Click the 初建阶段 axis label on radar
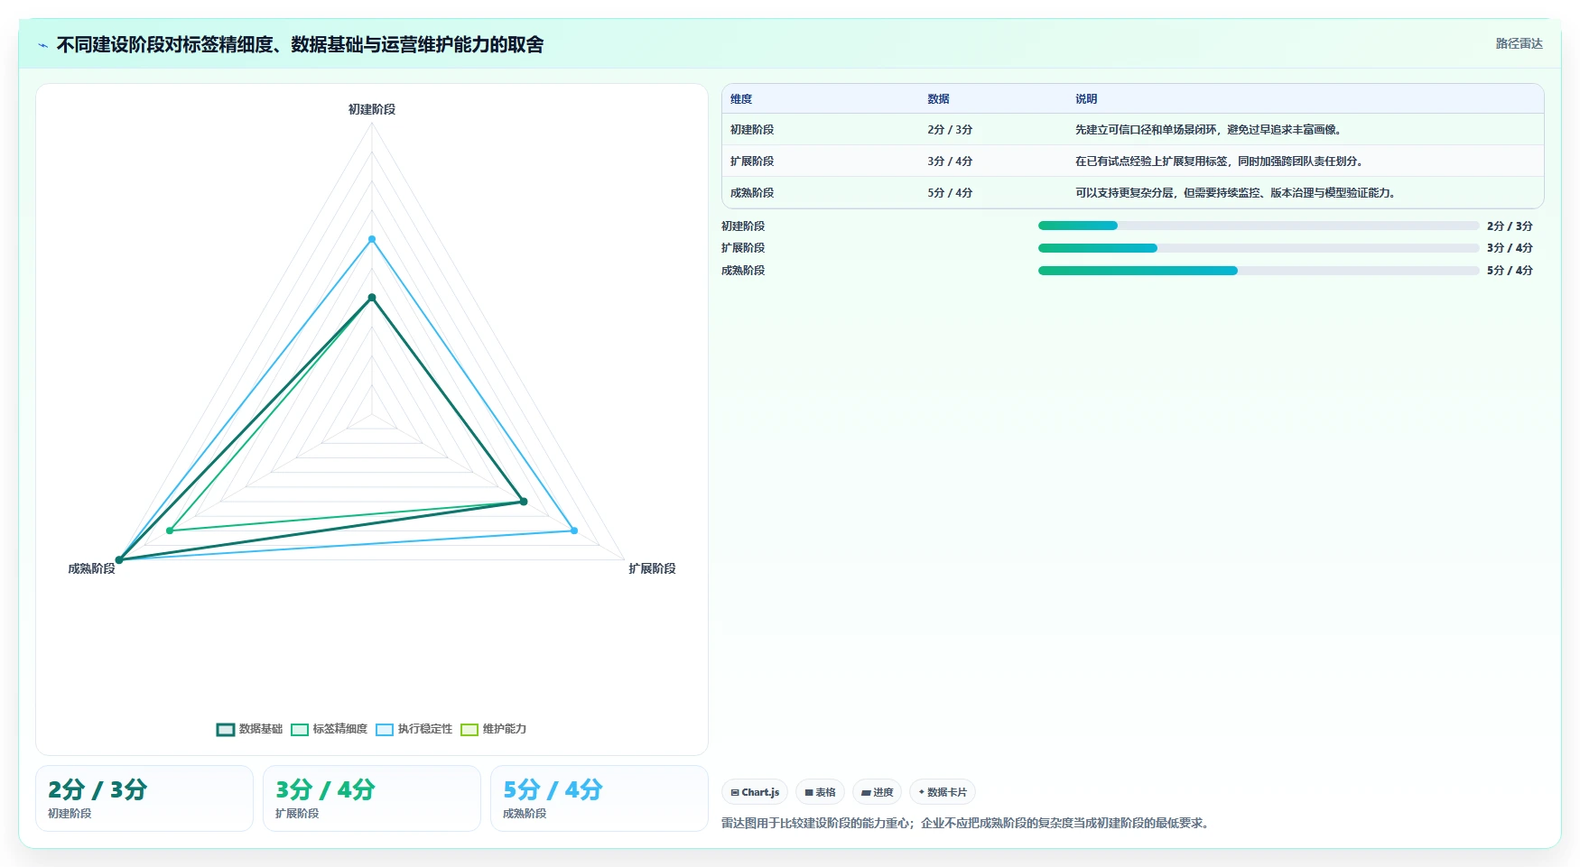 click(372, 109)
